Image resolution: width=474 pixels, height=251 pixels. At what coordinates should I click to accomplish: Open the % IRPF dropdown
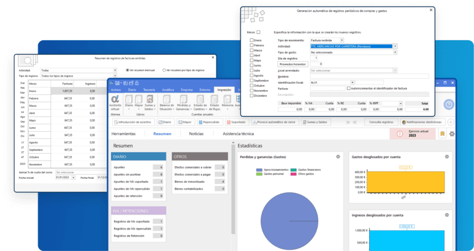coord(400,103)
